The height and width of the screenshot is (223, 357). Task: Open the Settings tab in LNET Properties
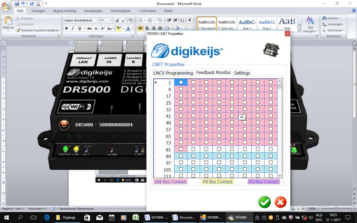click(242, 73)
